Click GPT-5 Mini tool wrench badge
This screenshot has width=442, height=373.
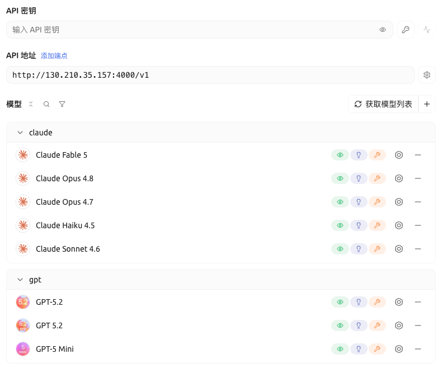(x=377, y=349)
